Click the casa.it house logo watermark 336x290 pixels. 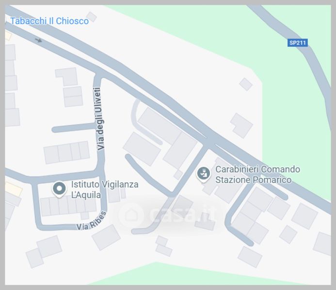(x=131, y=214)
